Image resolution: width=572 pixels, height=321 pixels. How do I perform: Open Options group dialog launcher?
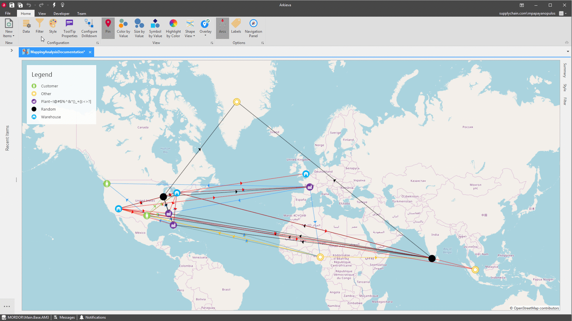263,43
